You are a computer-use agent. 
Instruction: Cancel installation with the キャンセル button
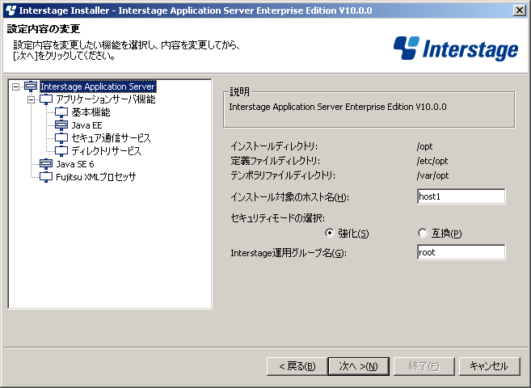(x=489, y=366)
